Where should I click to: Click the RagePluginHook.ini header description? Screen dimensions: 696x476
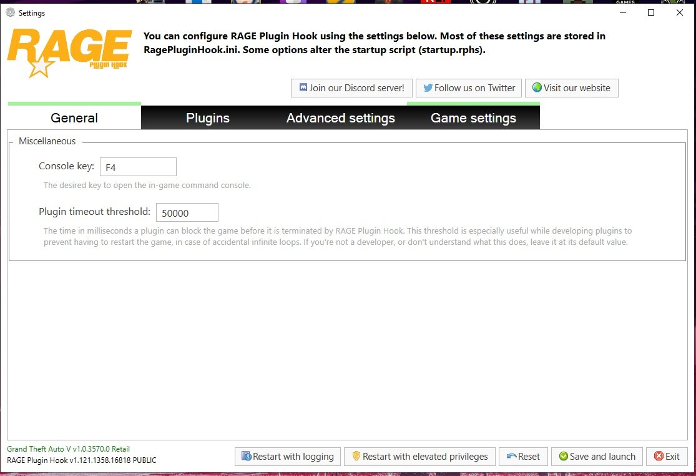tap(374, 42)
